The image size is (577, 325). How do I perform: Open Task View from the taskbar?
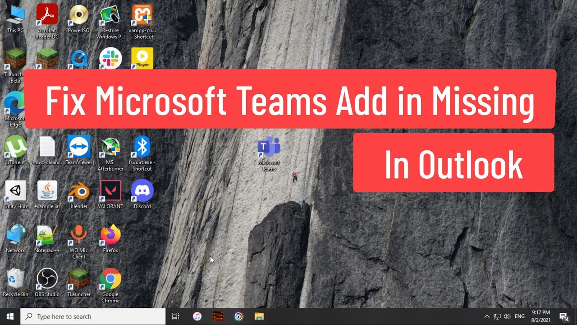176,316
